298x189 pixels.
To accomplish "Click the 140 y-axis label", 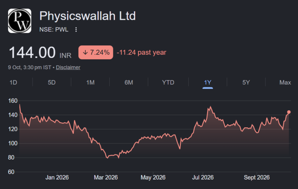I will point(13,115).
